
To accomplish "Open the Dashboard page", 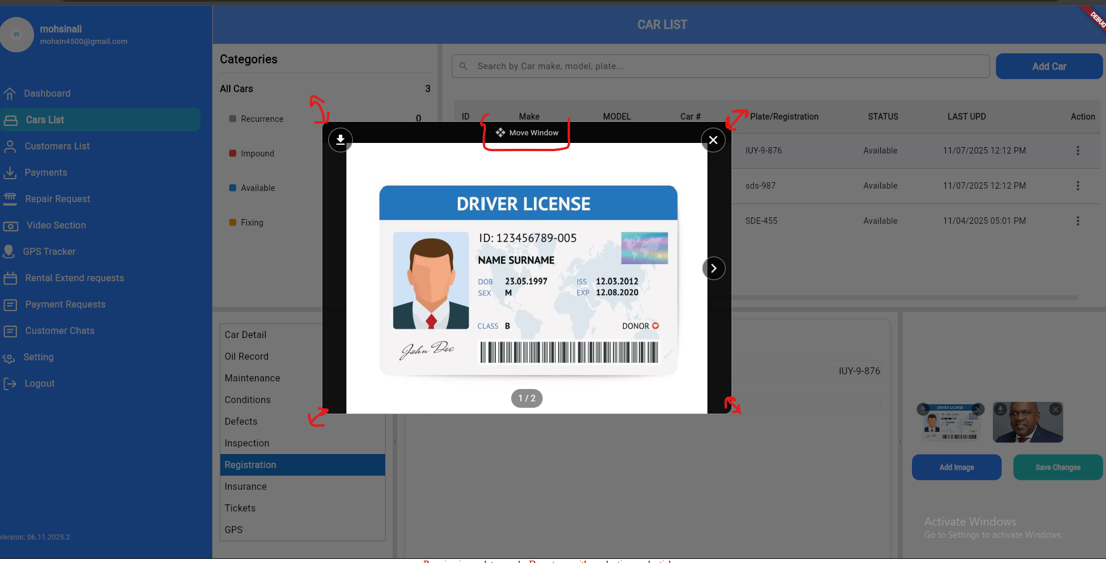I will (47, 94).
